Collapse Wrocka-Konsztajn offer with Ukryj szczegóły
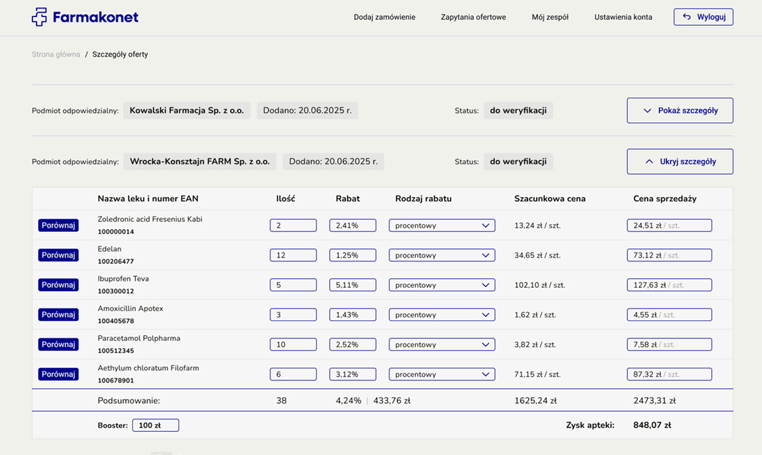 click(680, 162)
